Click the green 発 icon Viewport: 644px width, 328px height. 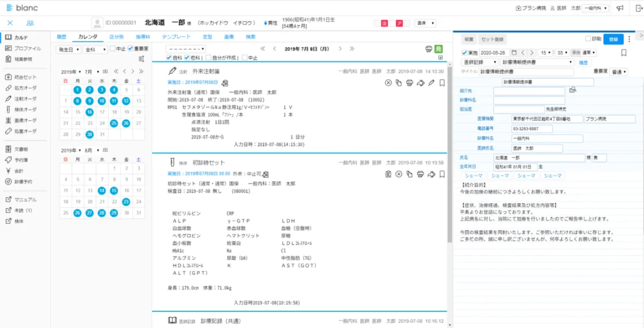click(438, 49)
